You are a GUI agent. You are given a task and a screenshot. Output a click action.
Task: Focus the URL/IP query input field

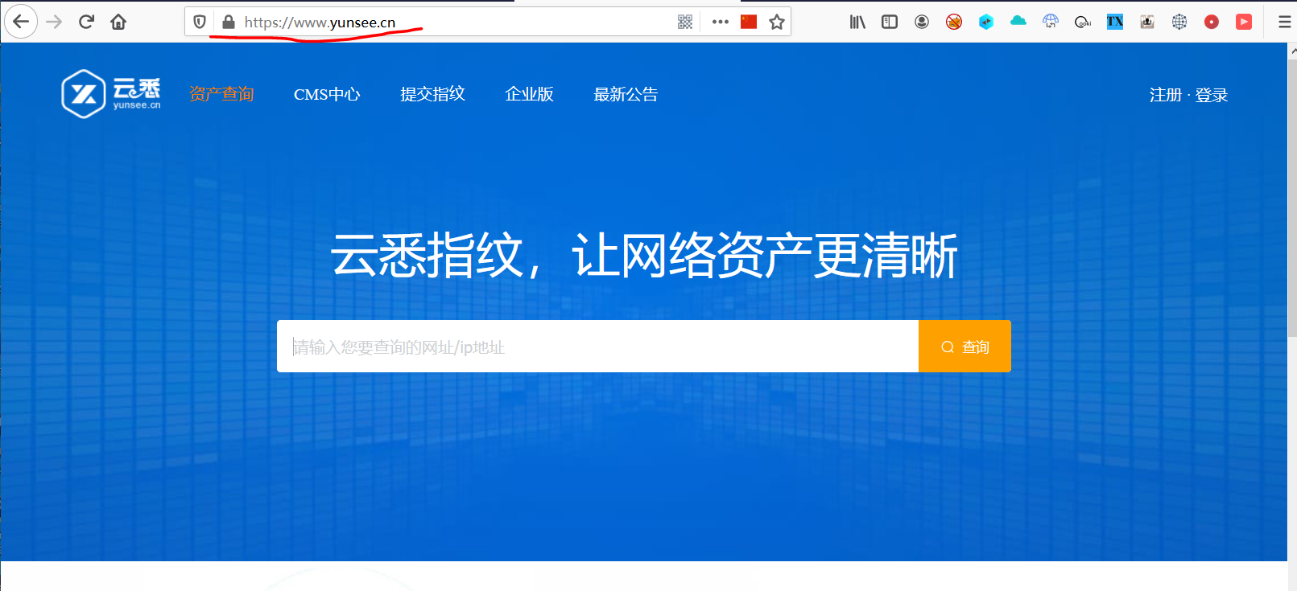(597, 347)
